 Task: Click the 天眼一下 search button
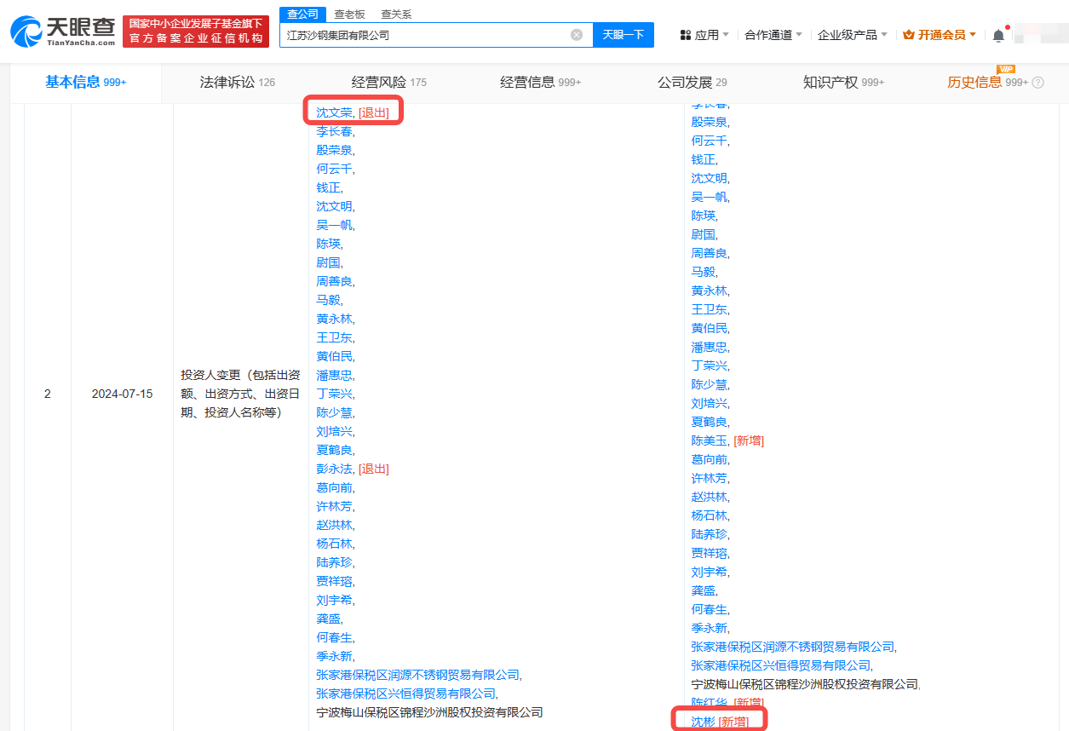[624, 34]
